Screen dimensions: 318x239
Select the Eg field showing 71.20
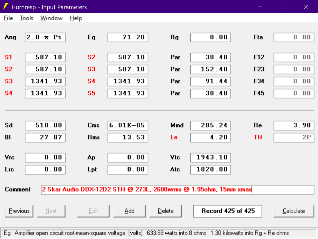click(128, 37)
